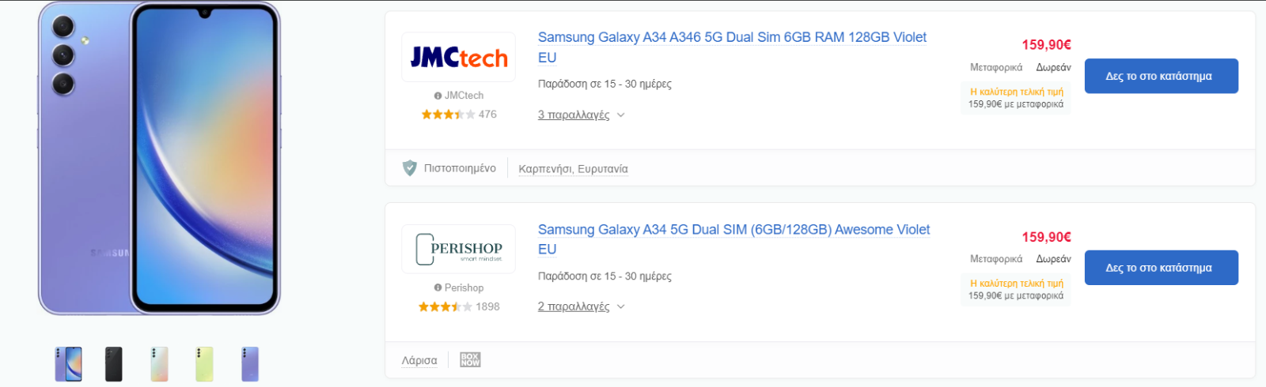Click the JMCtech store logo
The width and height of the screenshot is (1266, 387).
pos(458,57)
